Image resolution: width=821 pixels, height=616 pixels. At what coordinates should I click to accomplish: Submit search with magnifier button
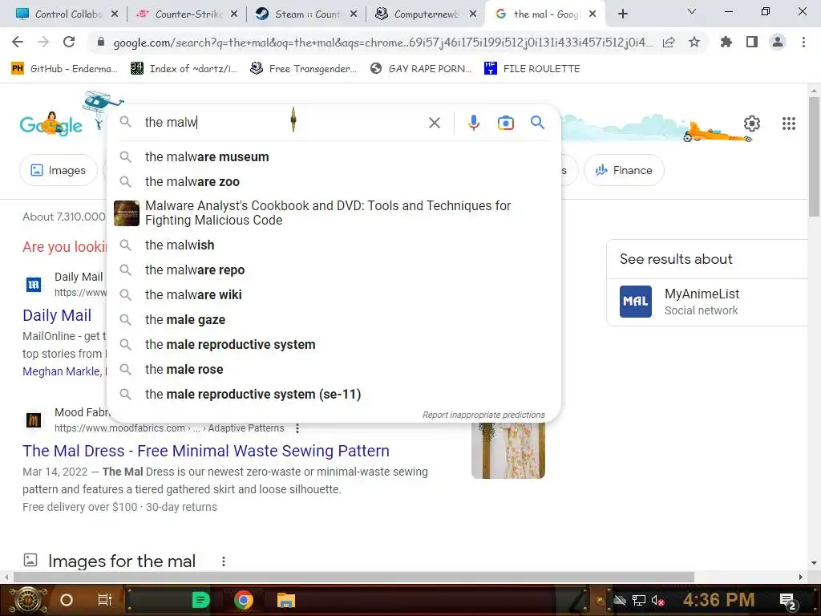[x=537, y=123]
